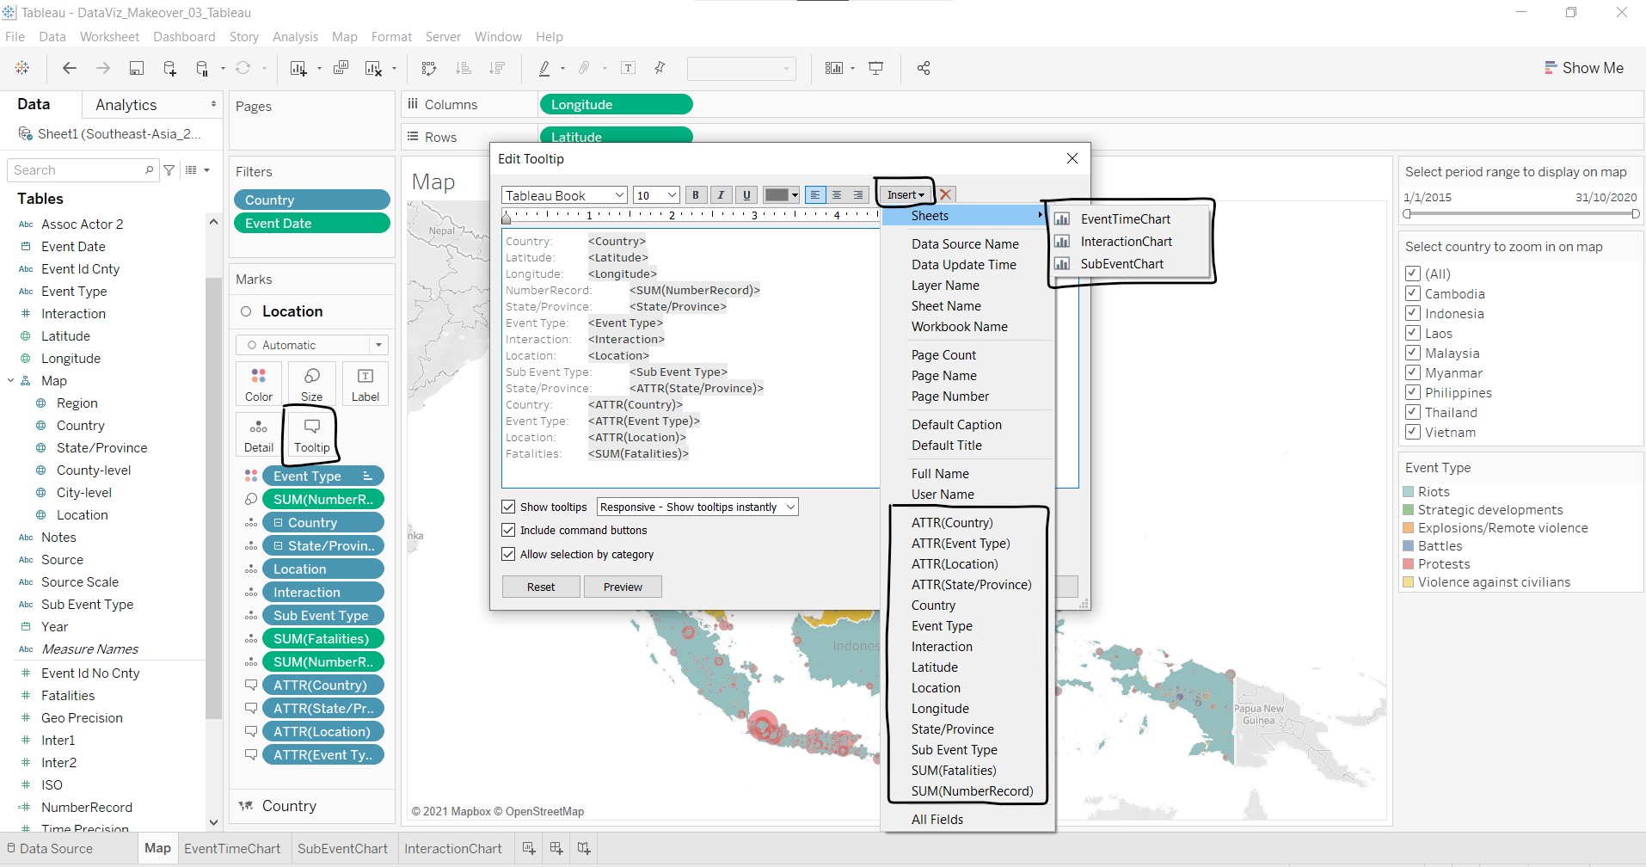Click the new worksheet tab icon
Viewport: 1646px width, 867px height.
(x=529, y=848)
